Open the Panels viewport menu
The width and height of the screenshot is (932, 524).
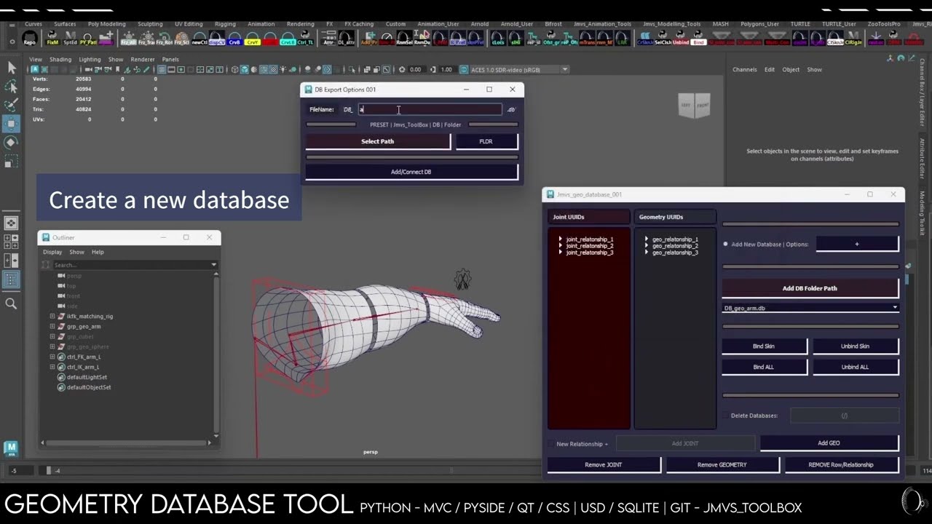coord(170,60)
